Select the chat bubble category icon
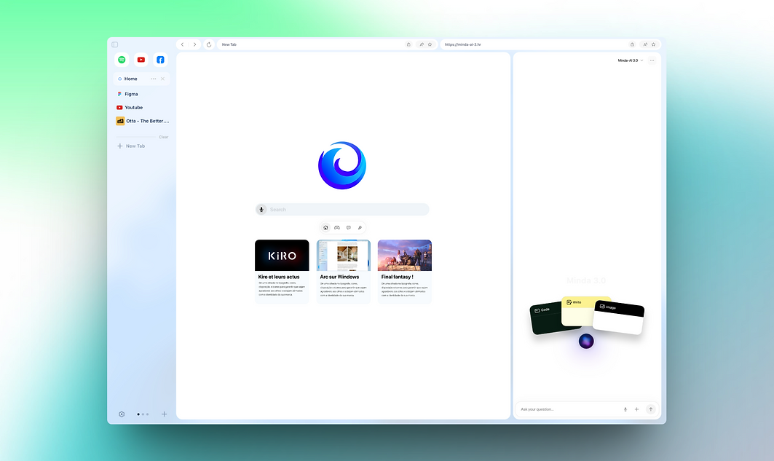This screenshot has height=461, width=774. (349, 227)
